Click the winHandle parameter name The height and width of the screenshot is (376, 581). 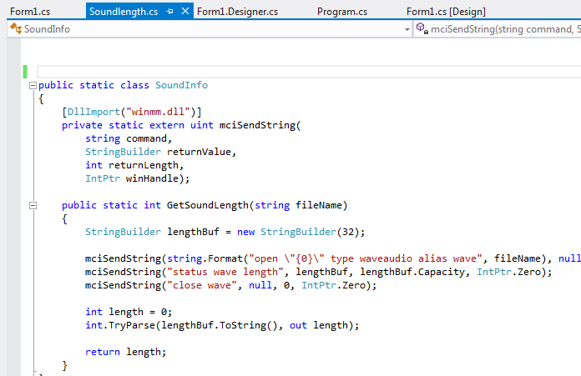[x=152, y=178]
